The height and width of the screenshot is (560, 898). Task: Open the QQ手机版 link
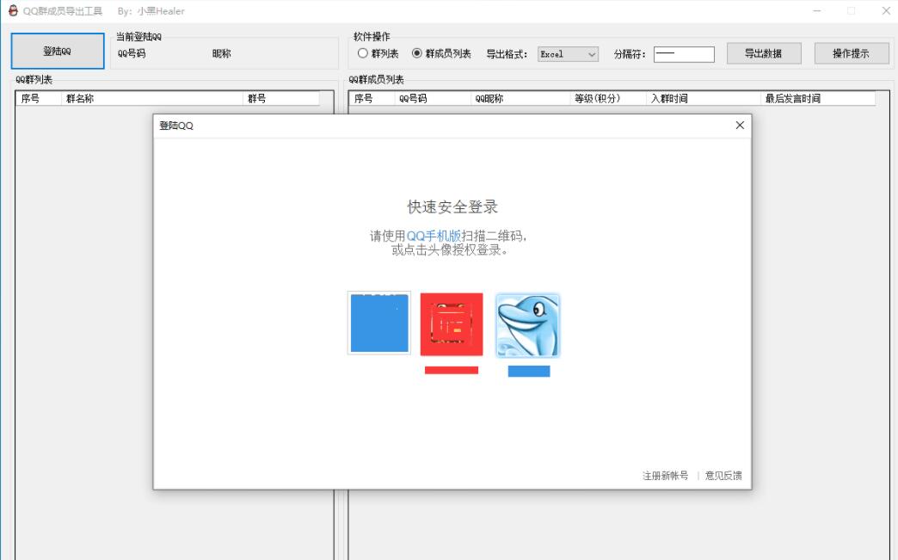434,236
